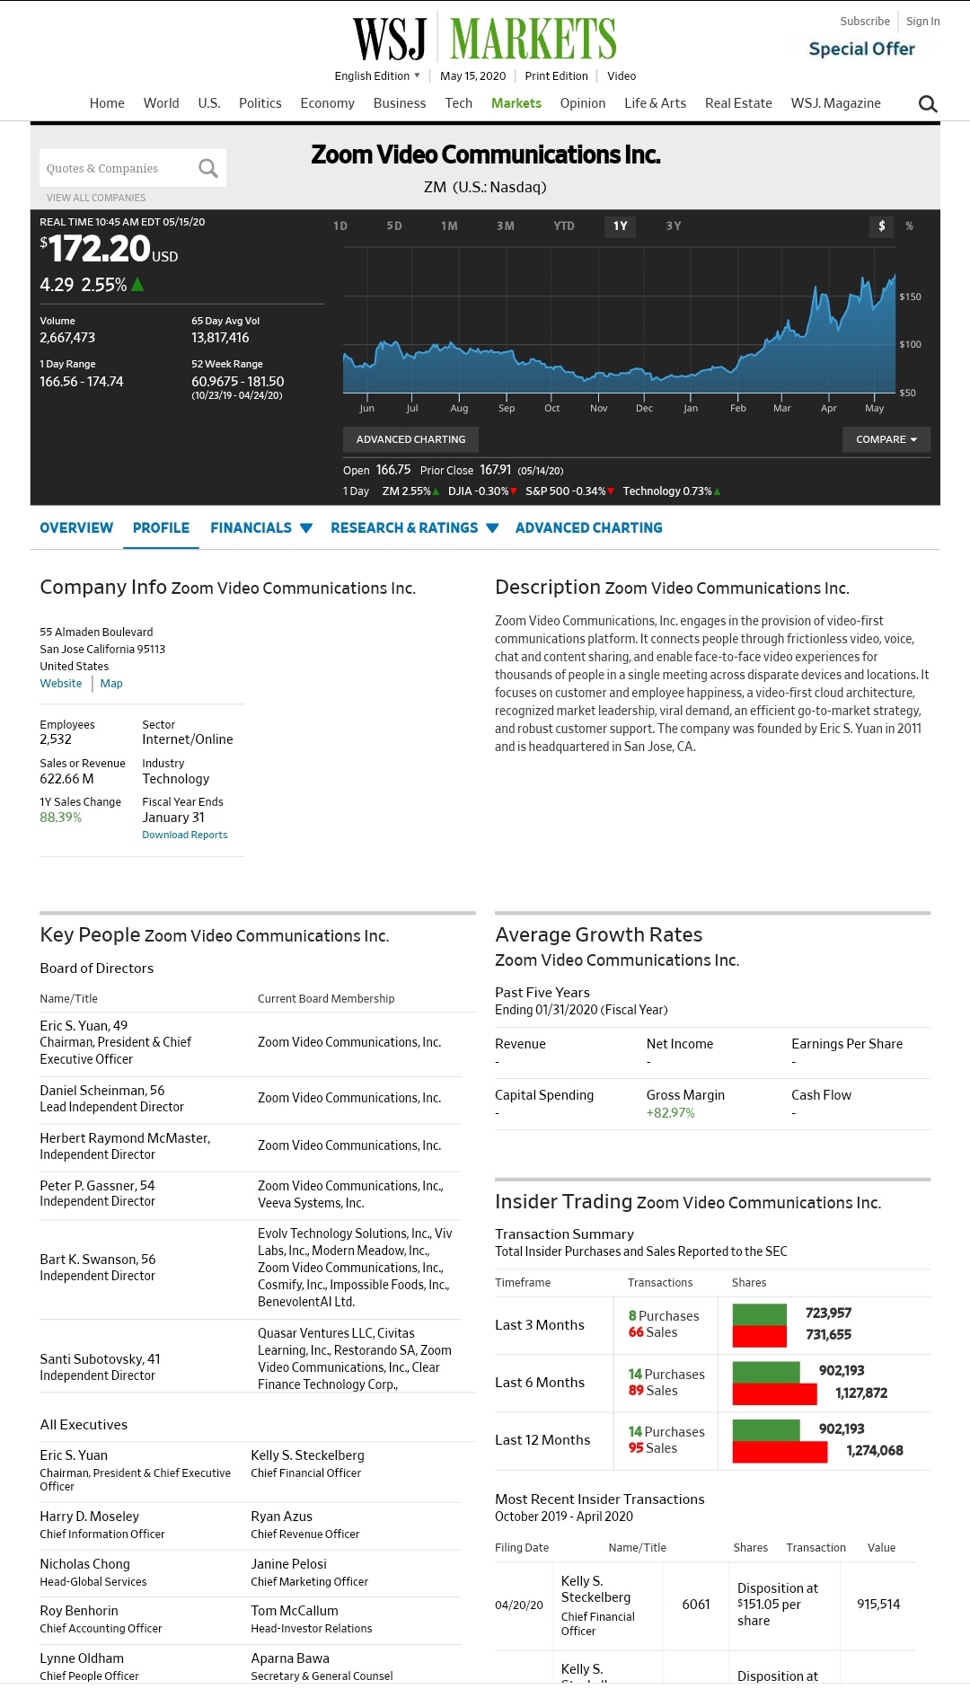
Task: Click the May 15, 2020 date
Action: 473,76
